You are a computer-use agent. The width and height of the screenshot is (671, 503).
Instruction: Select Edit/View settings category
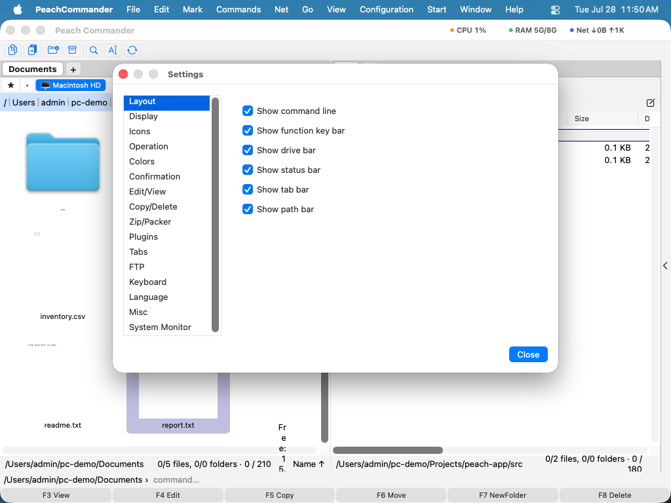point(167,192)
